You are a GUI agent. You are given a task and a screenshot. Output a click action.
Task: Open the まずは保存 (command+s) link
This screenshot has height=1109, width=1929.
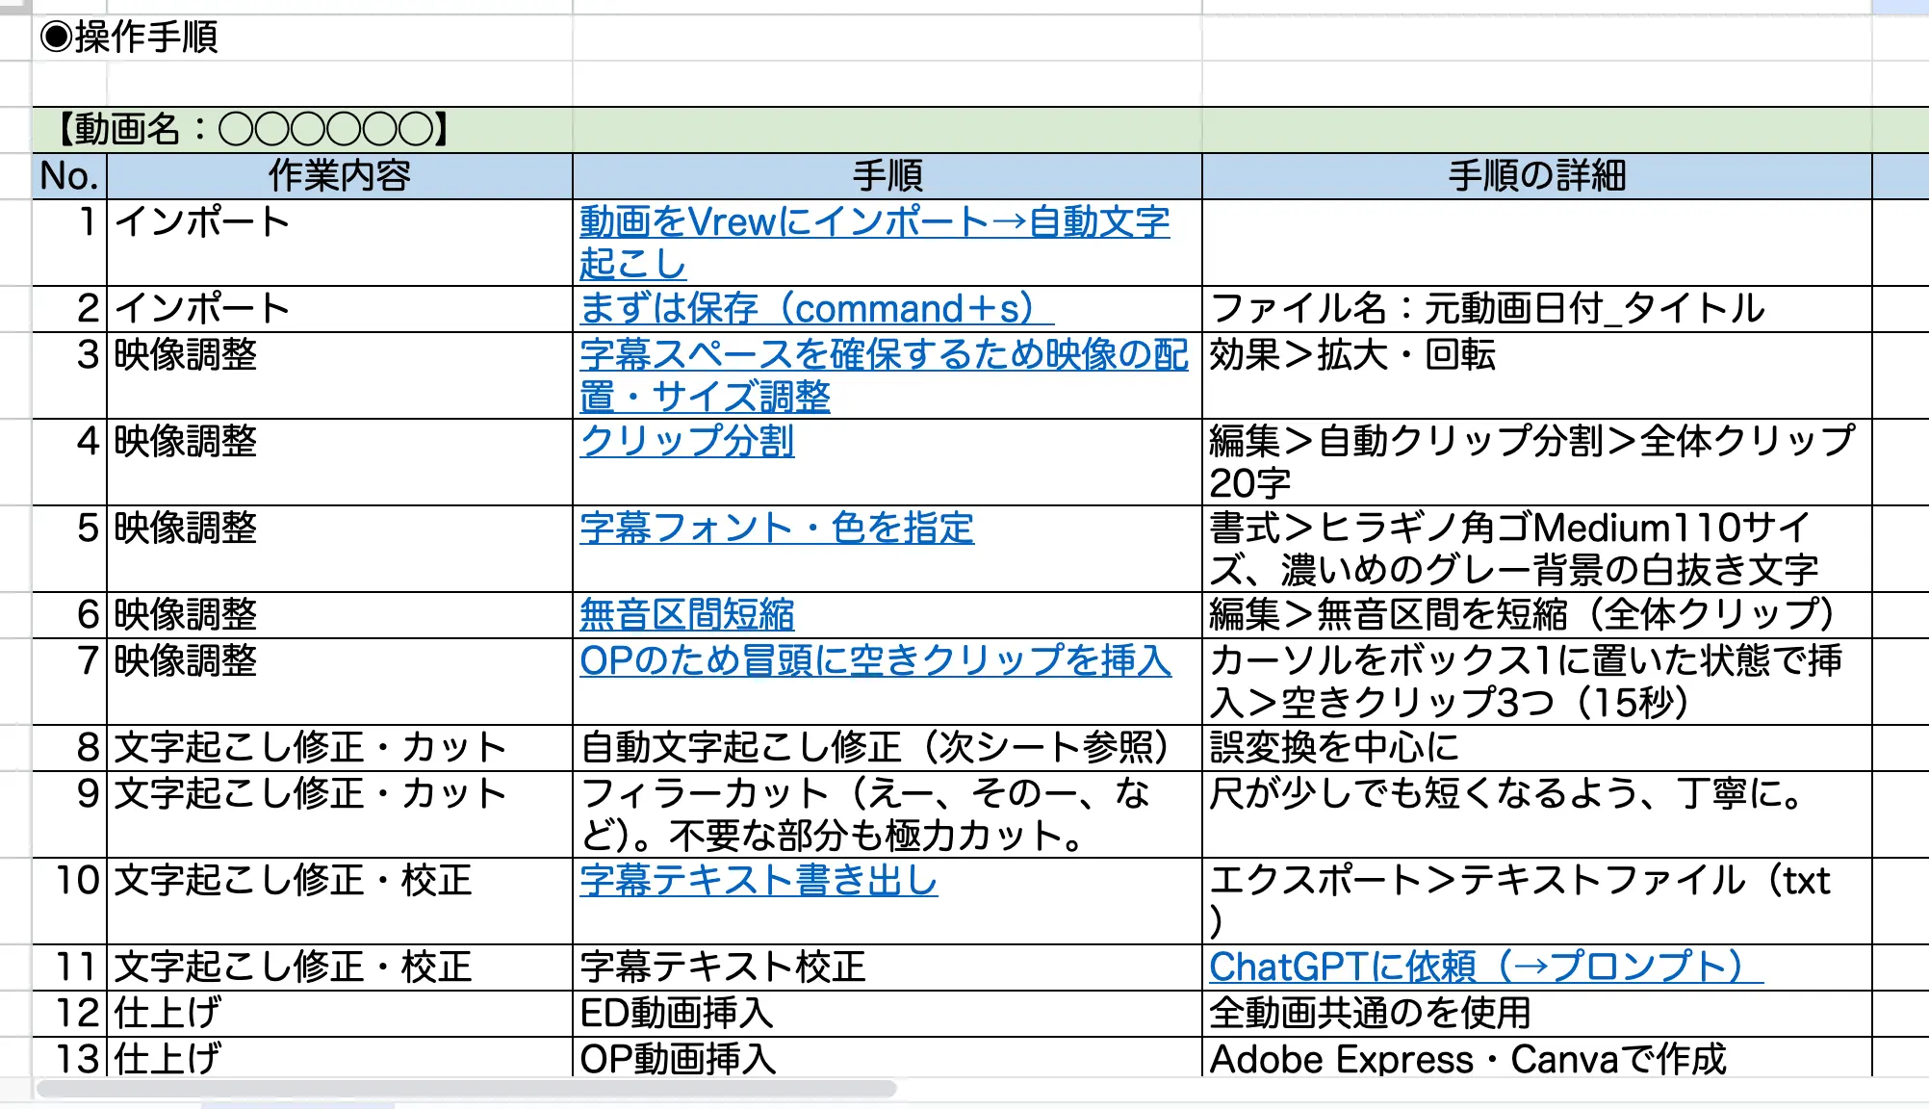pos(815,309)
